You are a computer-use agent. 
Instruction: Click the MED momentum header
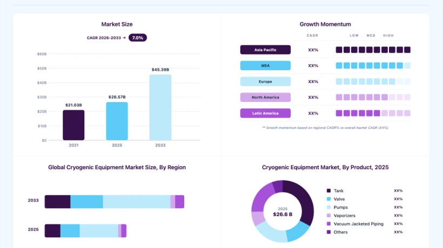tap(371, 36)
